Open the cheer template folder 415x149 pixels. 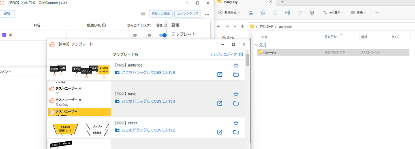[236, 132]
